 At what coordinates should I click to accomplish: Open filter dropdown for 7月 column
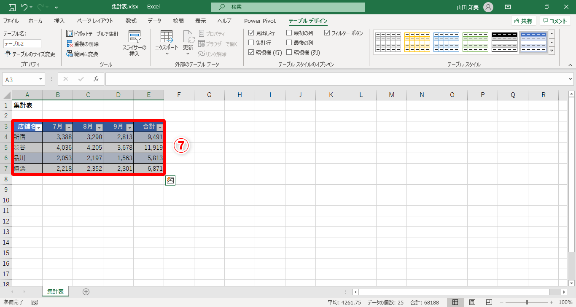69,127
